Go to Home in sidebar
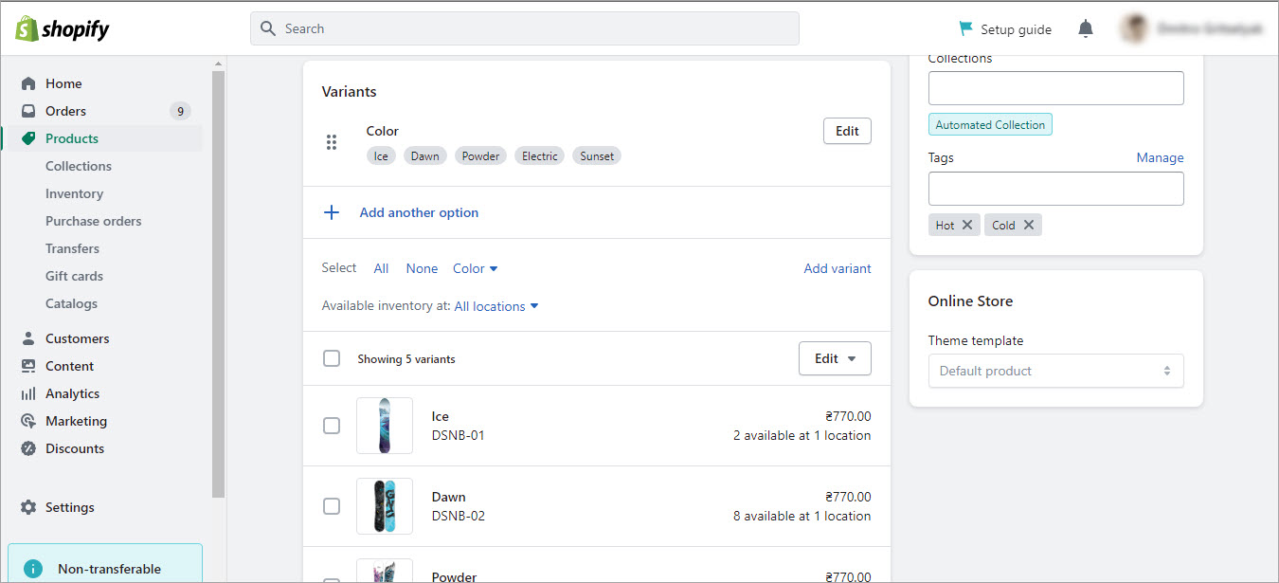The height and width of the screenshot is (583, 1279). click(x=63, y=83)
